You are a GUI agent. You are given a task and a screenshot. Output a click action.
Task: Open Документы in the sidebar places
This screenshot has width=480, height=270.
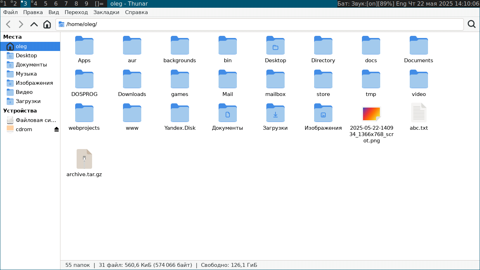(30, 65)
